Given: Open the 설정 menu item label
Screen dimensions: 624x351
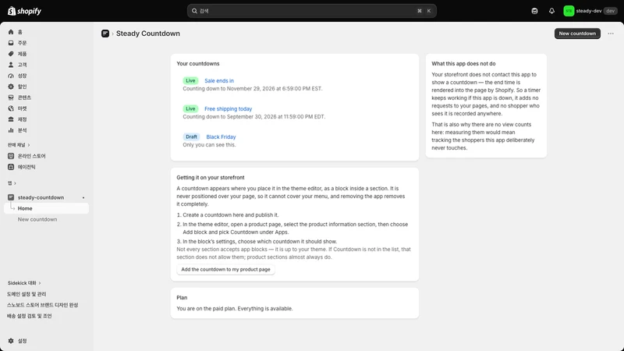Looking at the screenshot, I should pos(23,341).
